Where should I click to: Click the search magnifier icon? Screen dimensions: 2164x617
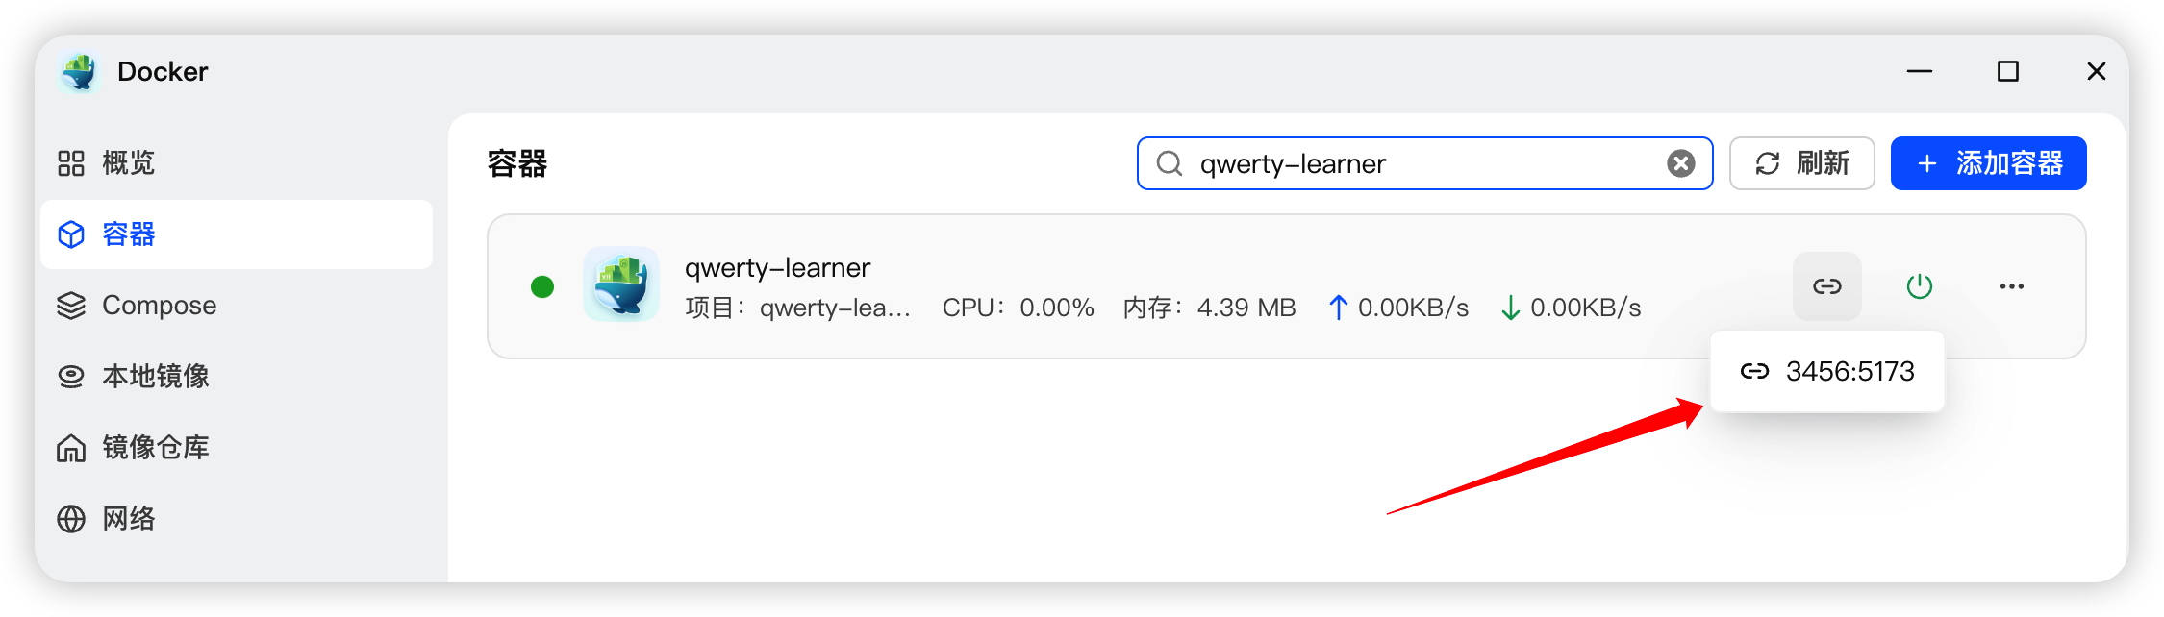(1170, 164)
